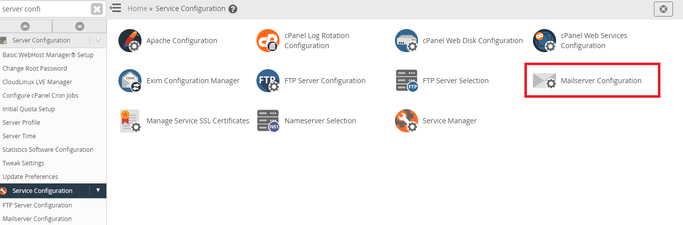Open the Exim Configuration Manager icon
The width and height of the screenshot is (683, 225).
(x=130, y=81)
